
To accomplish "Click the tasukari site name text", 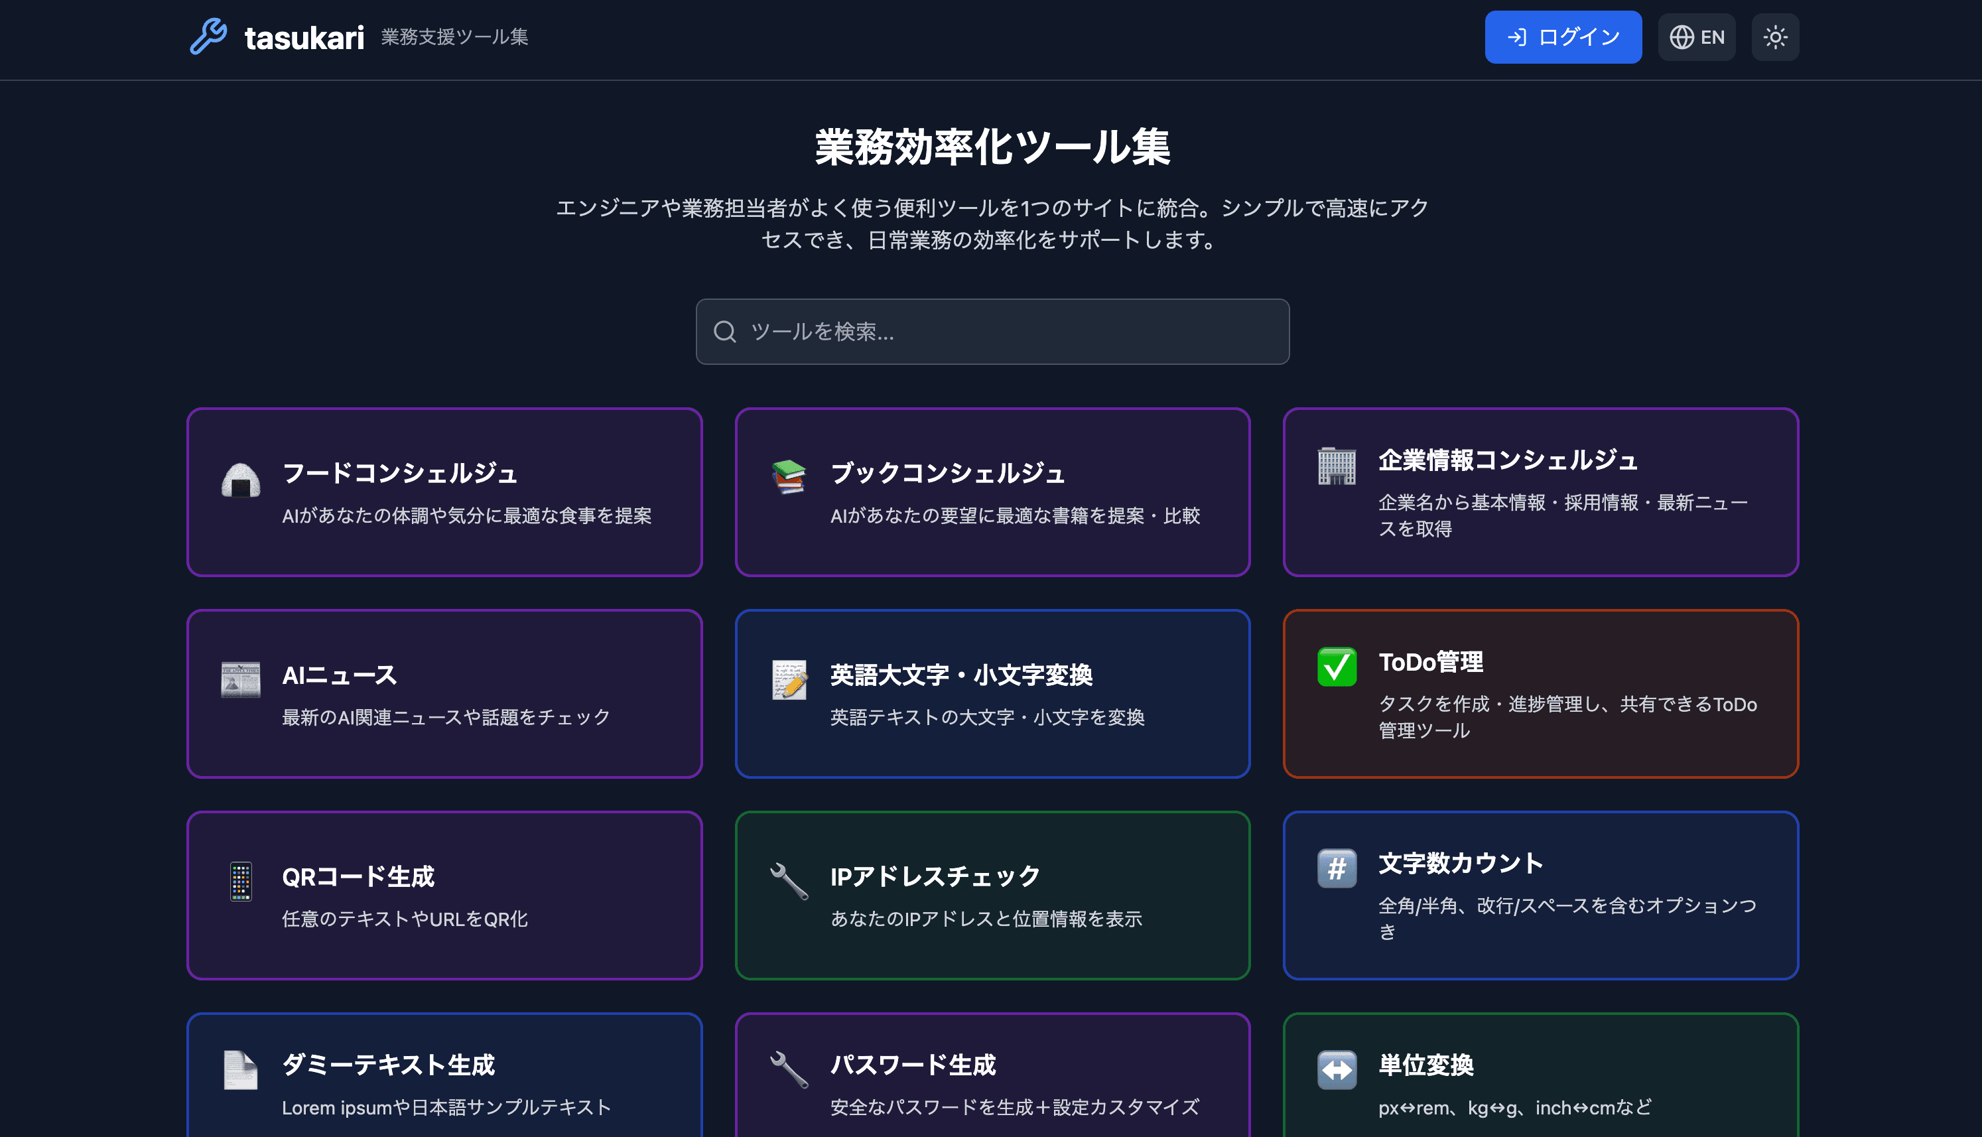I will (x=304, y=38).
